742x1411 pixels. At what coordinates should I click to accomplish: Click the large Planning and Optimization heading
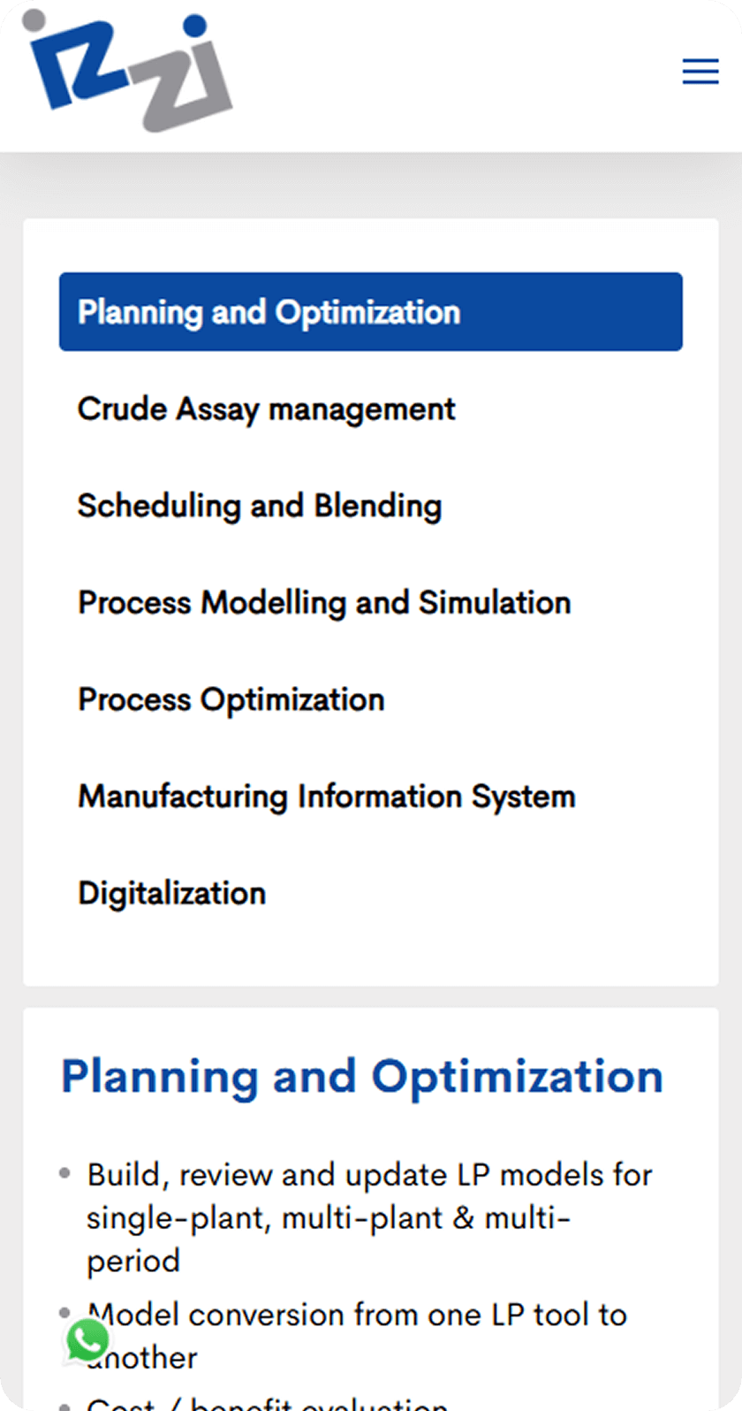361,1077
